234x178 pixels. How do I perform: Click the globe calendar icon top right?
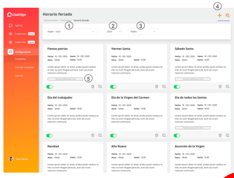click(x=227, y=15)
